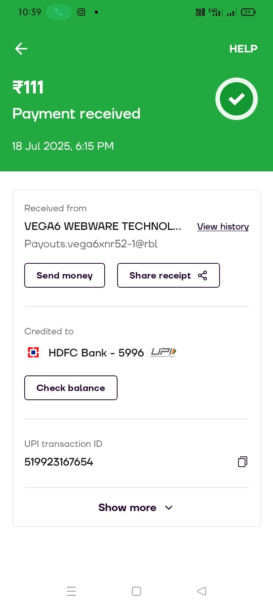Expand details with Show more
This screenshot has height=608, width=273.
click(x=127, y=508)
